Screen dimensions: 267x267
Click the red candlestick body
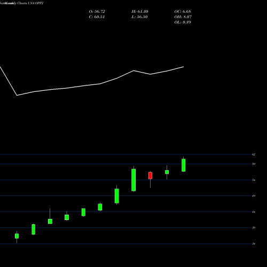click(x=150, y=175)
